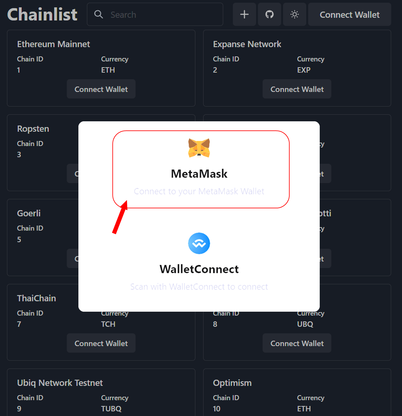Click the Ropsten network card
Screen dimensions: 402x416
tap(43, 153)
